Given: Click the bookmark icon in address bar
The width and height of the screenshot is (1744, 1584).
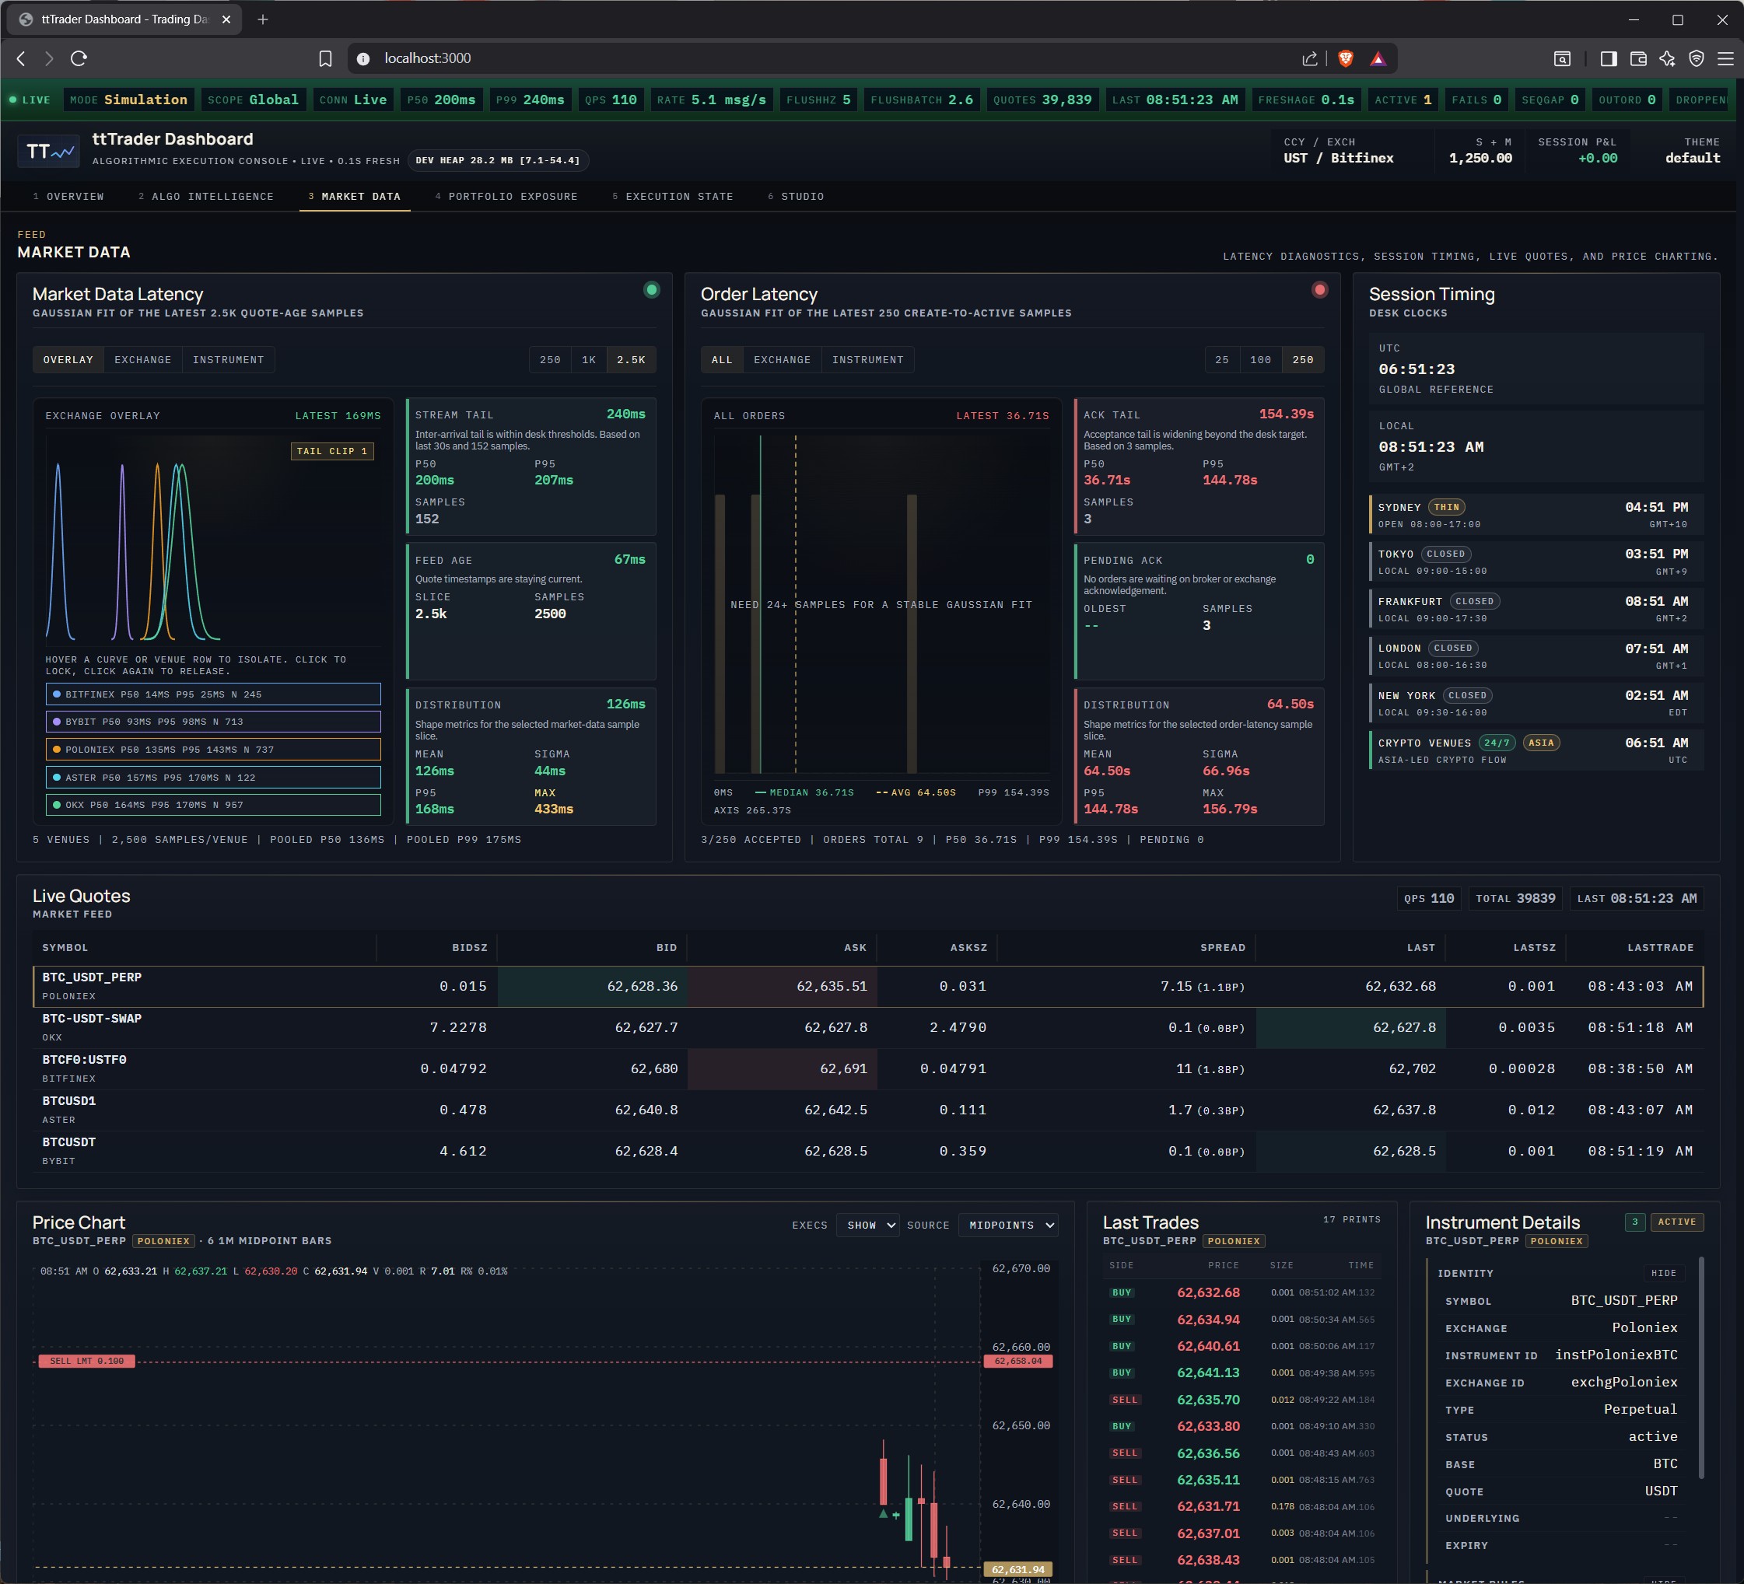Looking at the screenshot, I should click(325, 58).
